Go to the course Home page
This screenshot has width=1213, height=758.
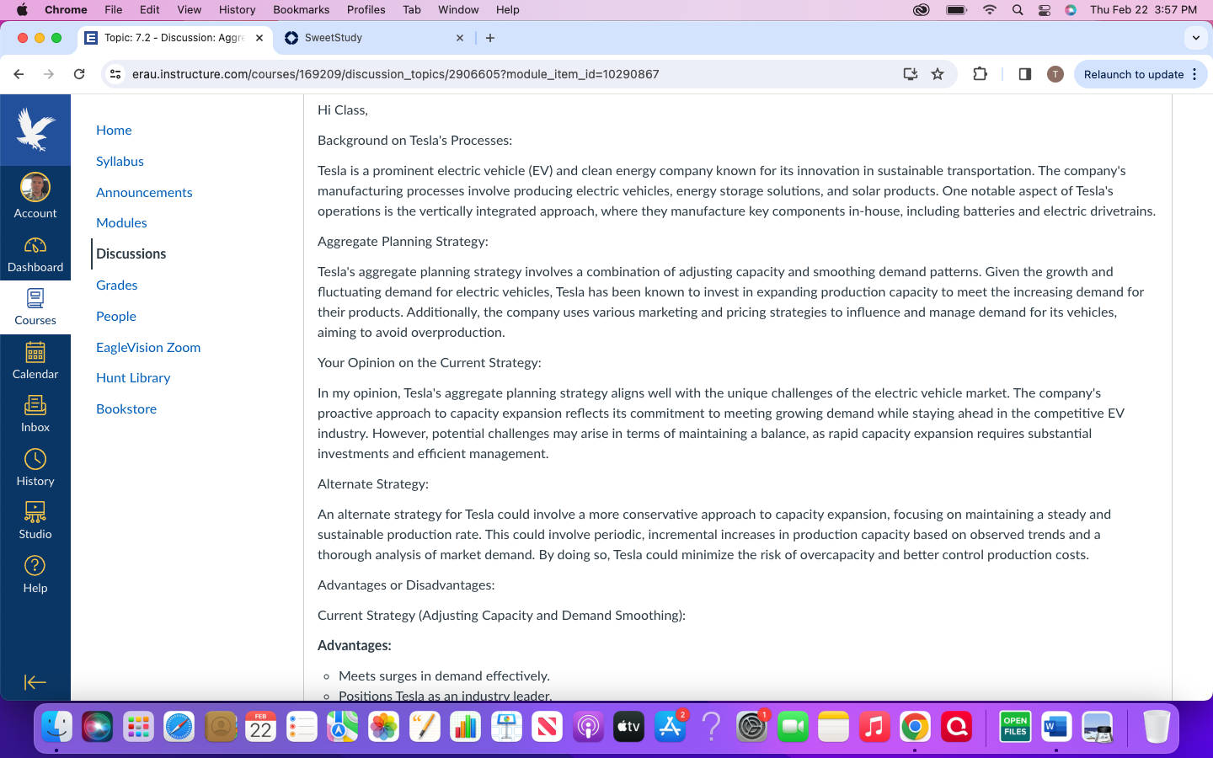click(114, 130)
